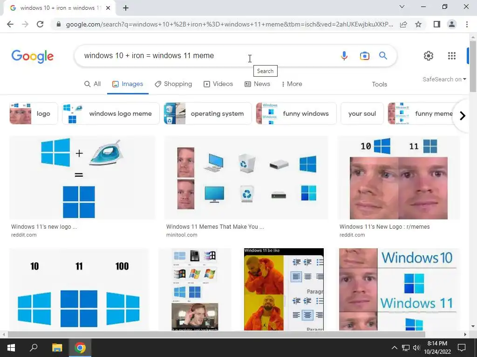Expand the More search options
This screenshot has width=477, height=357.
[292, 84]
